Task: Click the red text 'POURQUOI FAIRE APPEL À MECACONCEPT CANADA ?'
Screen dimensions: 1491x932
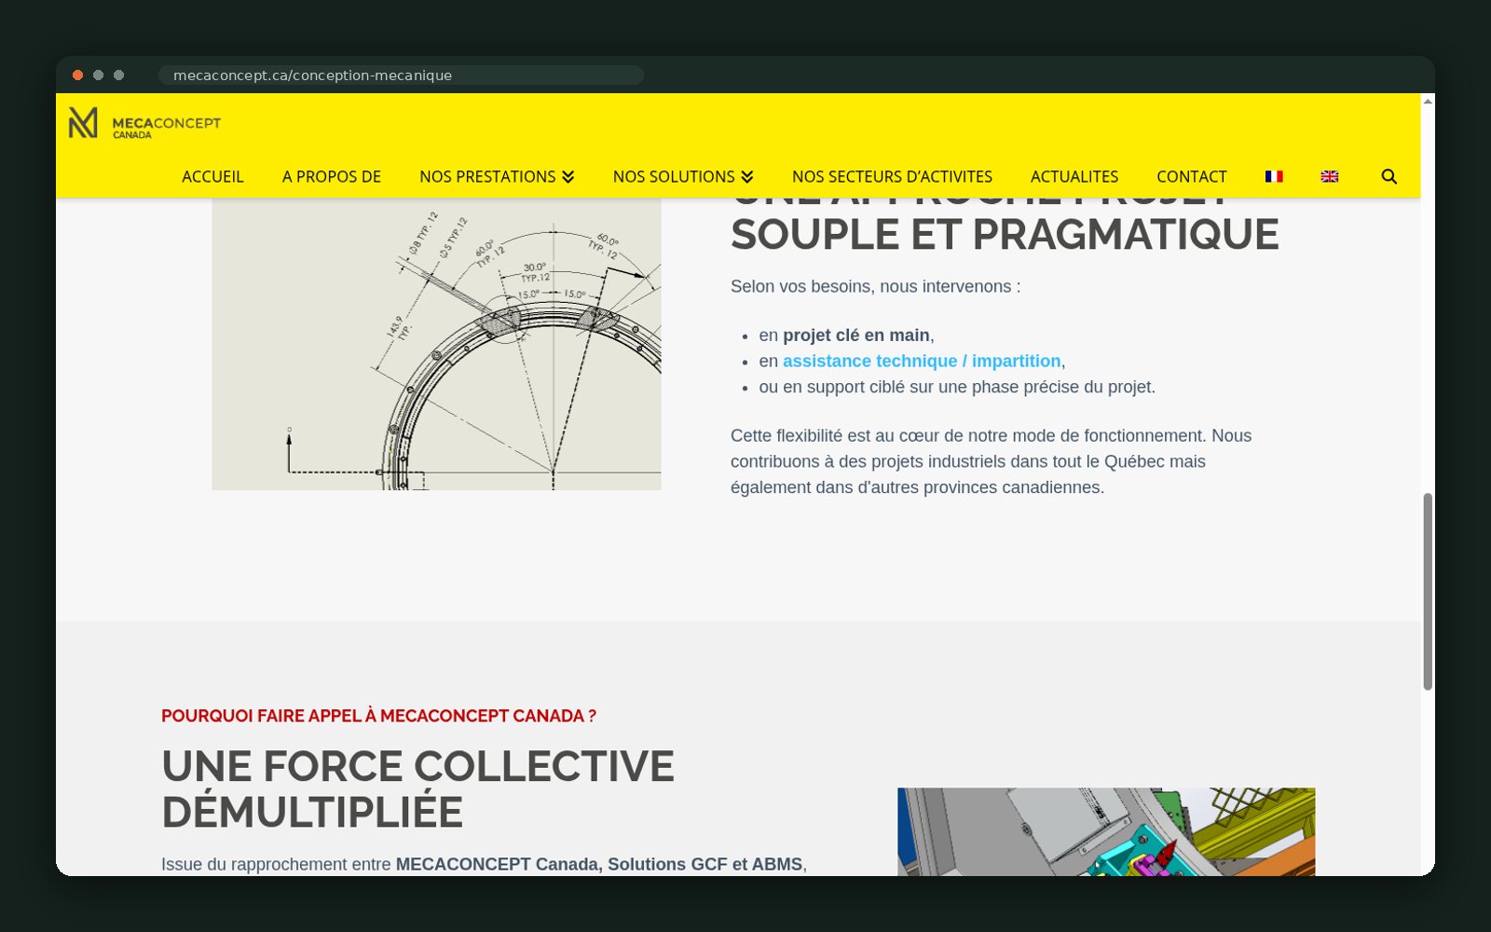Action: tap(378, 716)
